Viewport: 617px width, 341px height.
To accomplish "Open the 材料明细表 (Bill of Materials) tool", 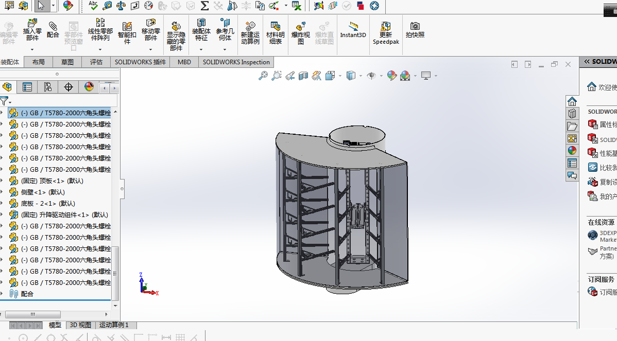I will (x=276, y=33).
